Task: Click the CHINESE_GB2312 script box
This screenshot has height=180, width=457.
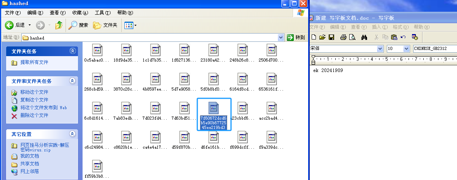Action: tap(435, 49)
